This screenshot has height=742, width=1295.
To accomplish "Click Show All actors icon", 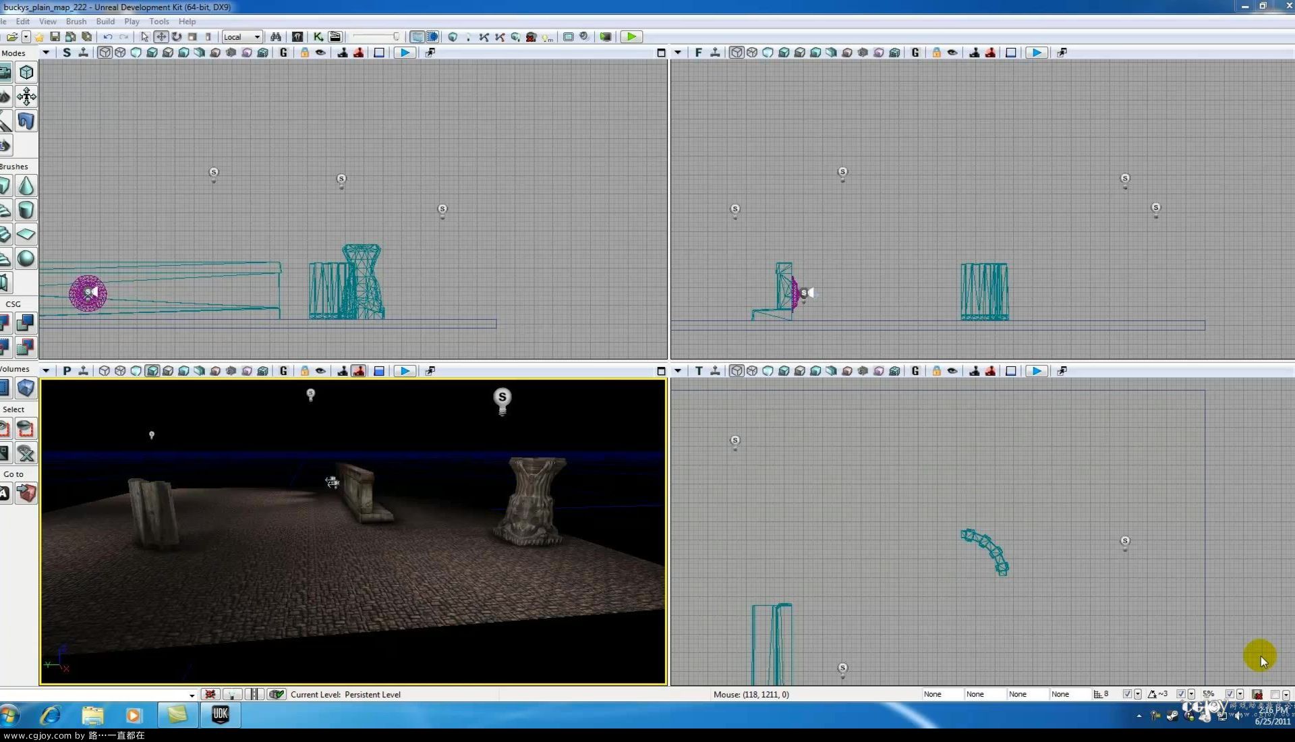I will 26,453.
